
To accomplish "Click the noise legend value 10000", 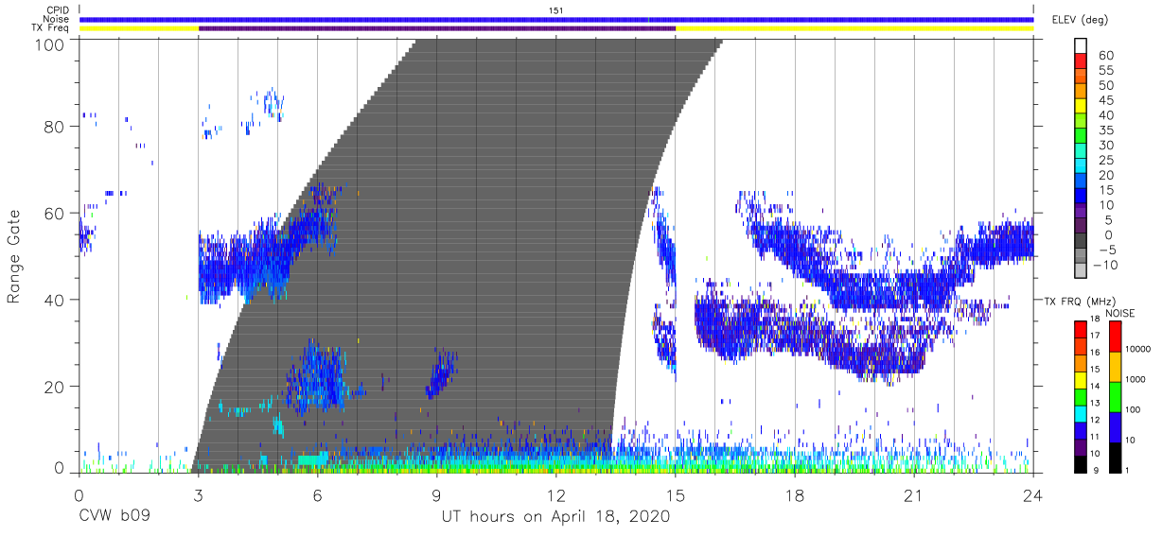I will [x=1139, y=349].
